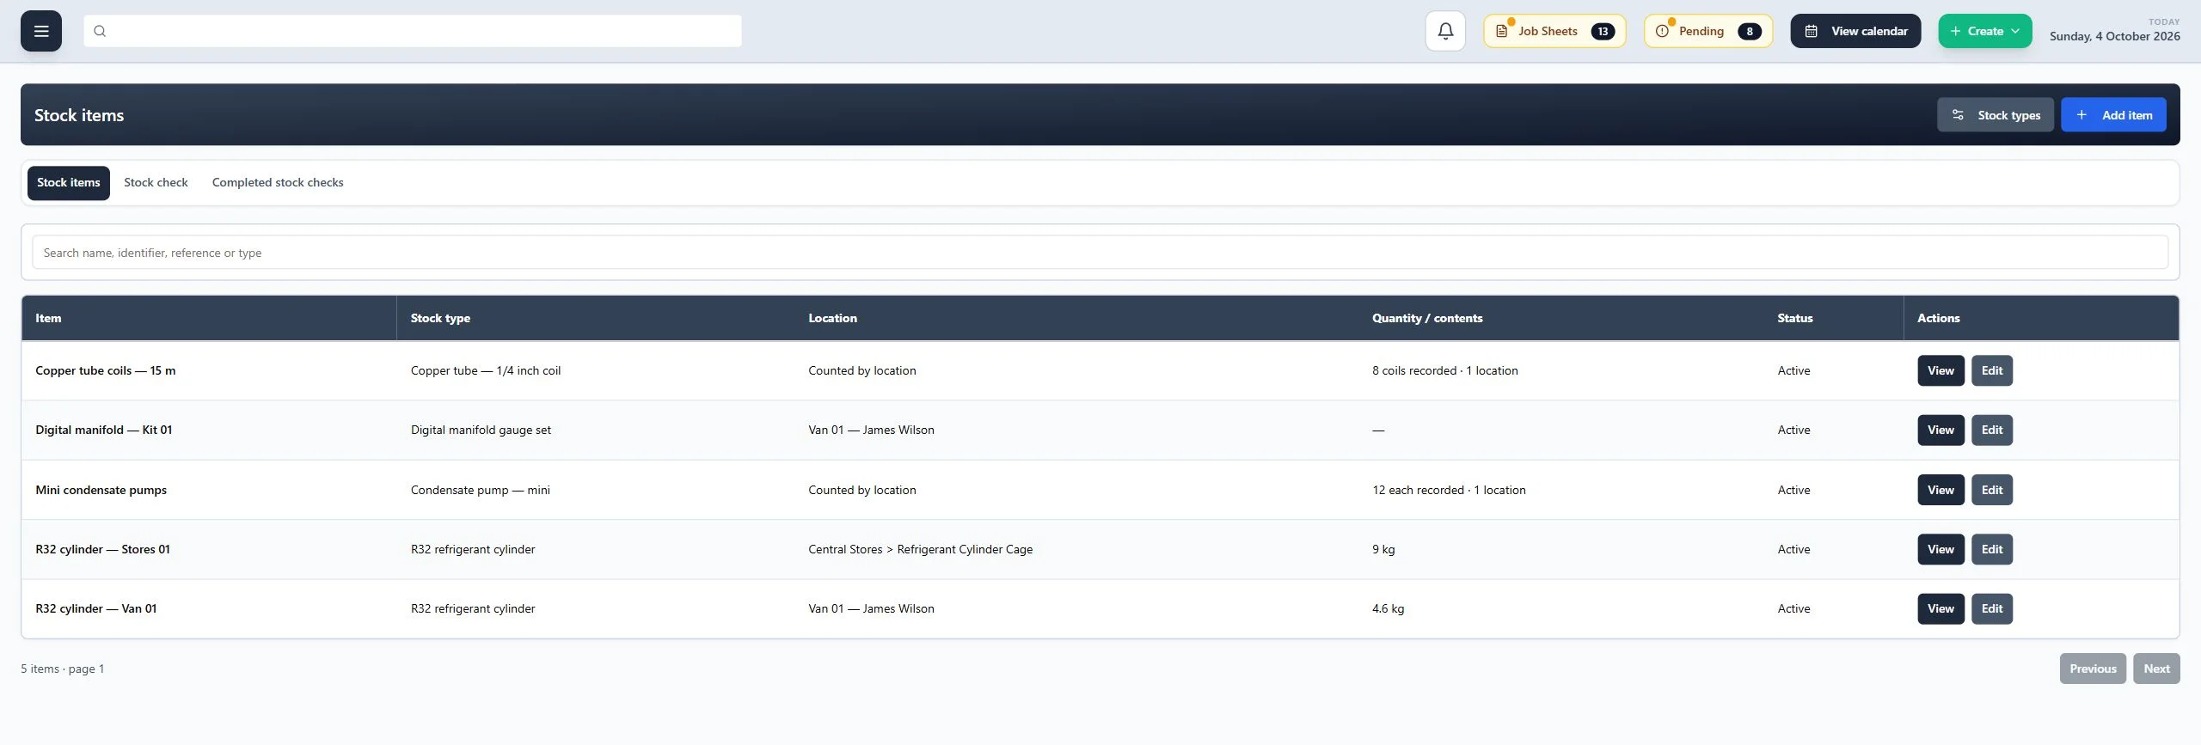This screenshot has height=745, width=2201.
Task: Edit Mini condensate pumps item
Action: [1992, 491]
